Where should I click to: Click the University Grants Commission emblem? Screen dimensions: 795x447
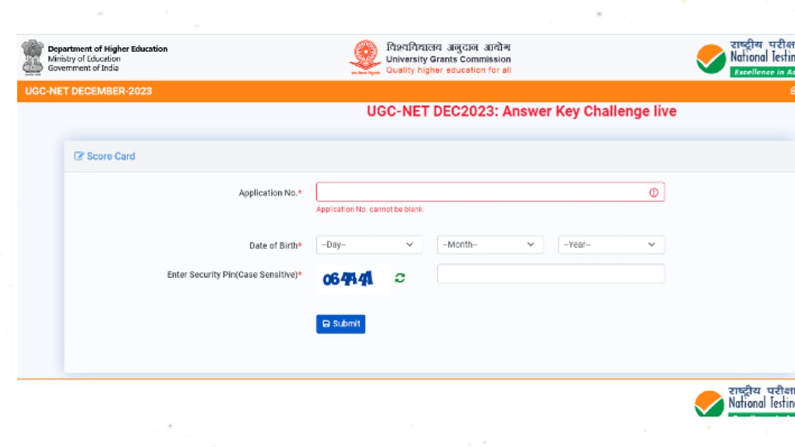point(365,56)
